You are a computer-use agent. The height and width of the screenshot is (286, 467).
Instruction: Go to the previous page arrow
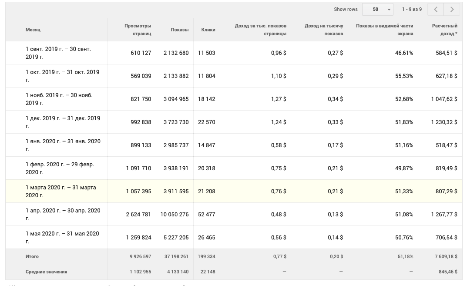(x=436, y=10)
